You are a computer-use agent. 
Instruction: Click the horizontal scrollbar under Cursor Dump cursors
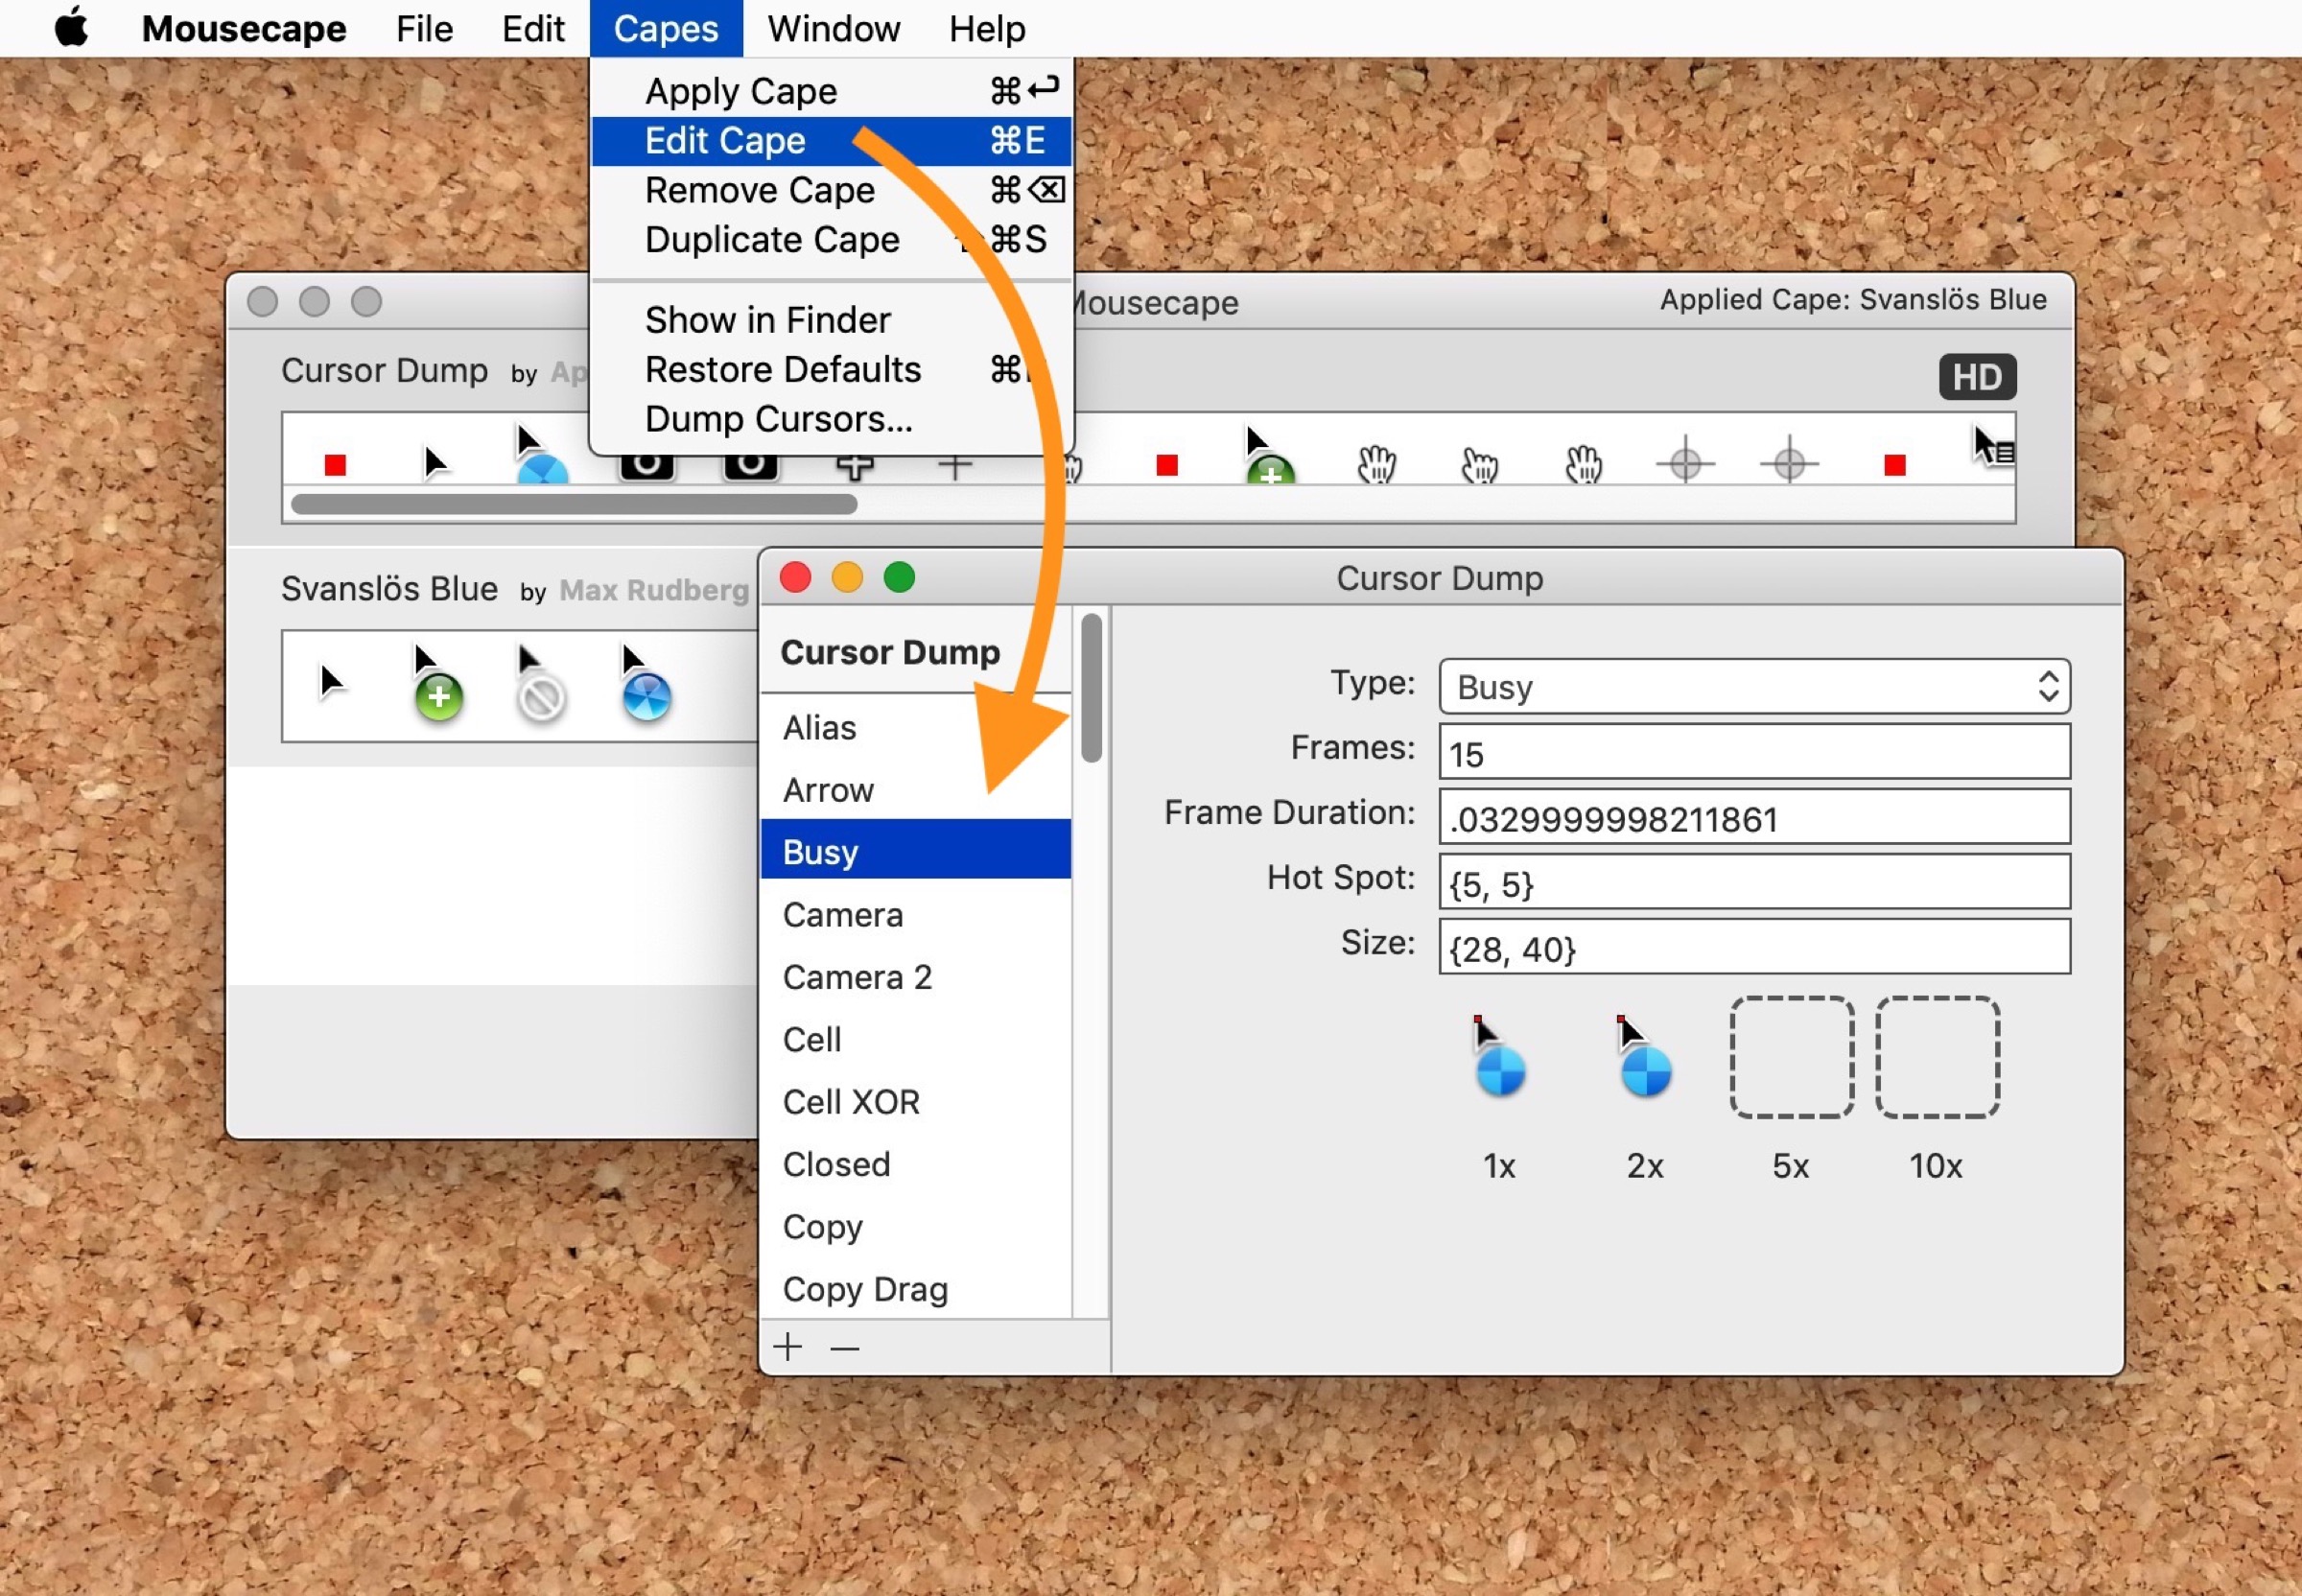[x=573, y=504]
